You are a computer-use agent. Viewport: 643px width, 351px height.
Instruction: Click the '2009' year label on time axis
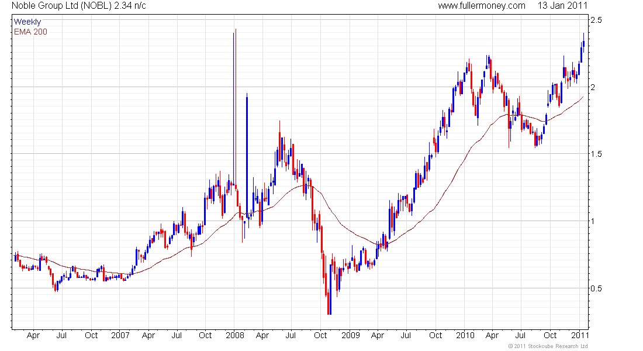pyautogui.click(x=351, y=335)
